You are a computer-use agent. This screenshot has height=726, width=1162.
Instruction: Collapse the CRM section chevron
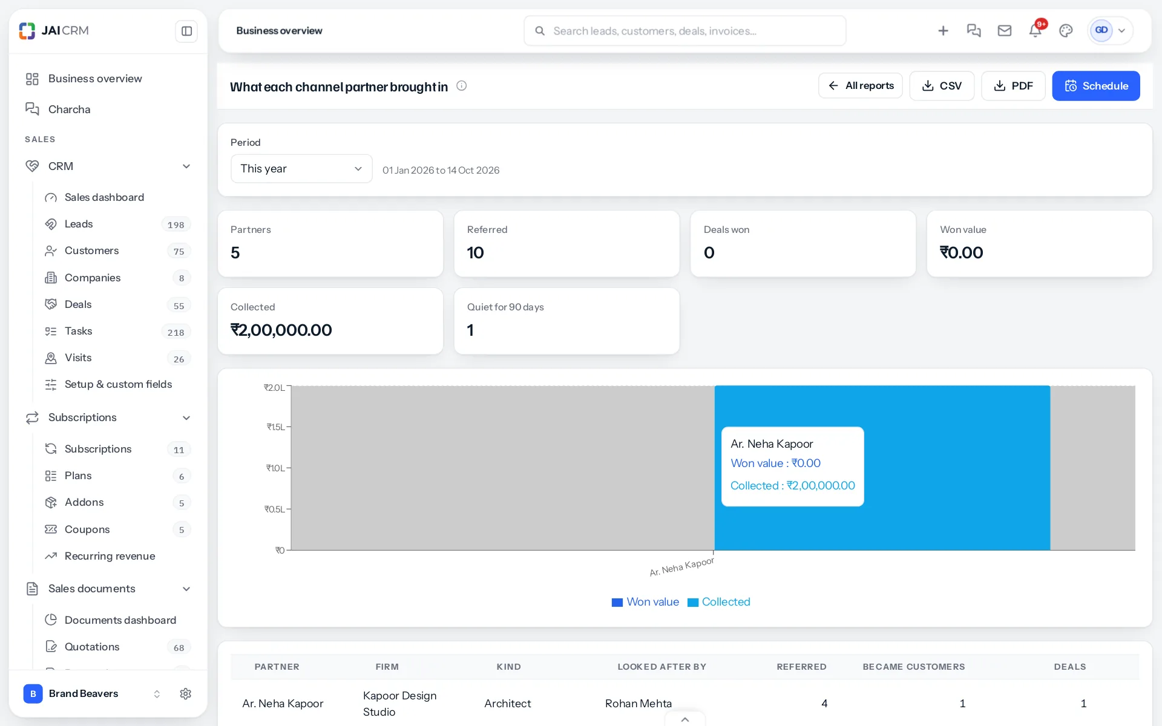click(x=186, y=166)
